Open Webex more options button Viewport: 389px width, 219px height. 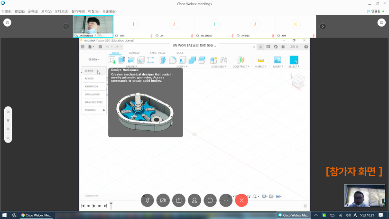[226, 200]
